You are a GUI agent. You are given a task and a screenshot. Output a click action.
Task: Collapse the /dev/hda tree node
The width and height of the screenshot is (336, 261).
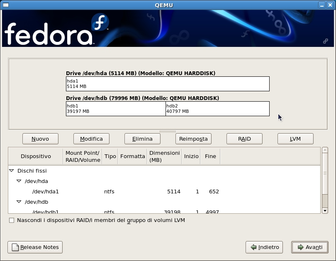coord(19,181)
